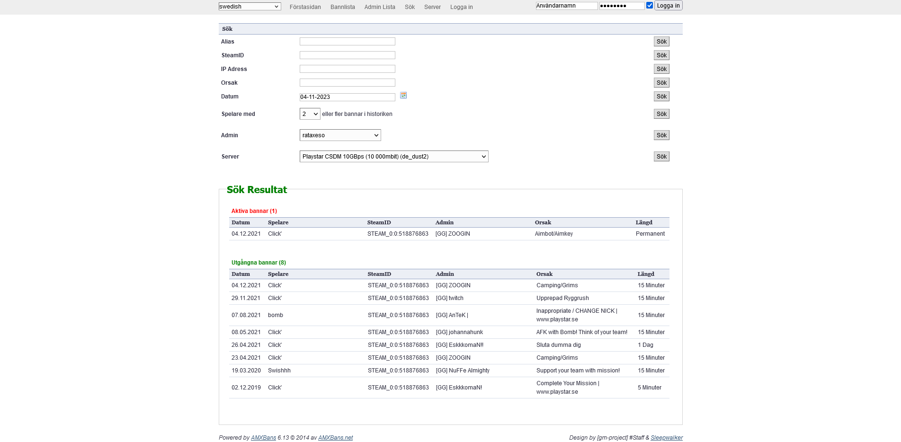Viewport: 901px width, 442px height.
Task: Select the row with AFK with Bomb reason
Action: point(449,332)
